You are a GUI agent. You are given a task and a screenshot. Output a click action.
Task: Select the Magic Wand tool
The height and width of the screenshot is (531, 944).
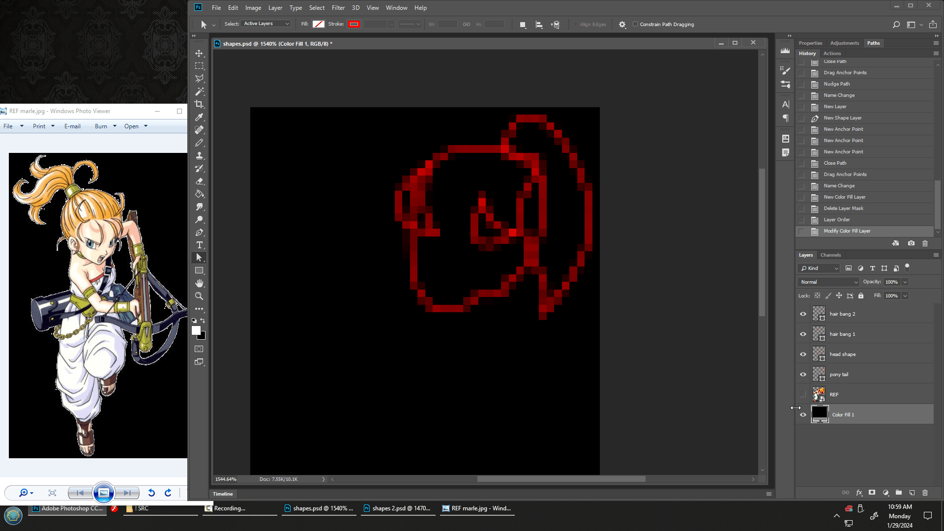(199, 91)
